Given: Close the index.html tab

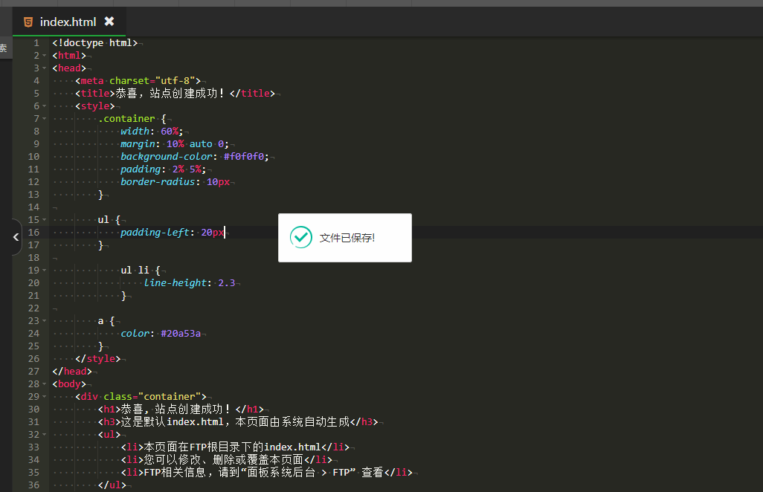Looking at the screenshot, I should pos(109,22).
